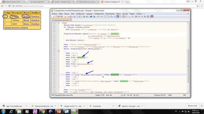Click the Open file icon in Notepad++ toolbar
Viewport: 204px width, 114px height.
(x=56, y=16)
